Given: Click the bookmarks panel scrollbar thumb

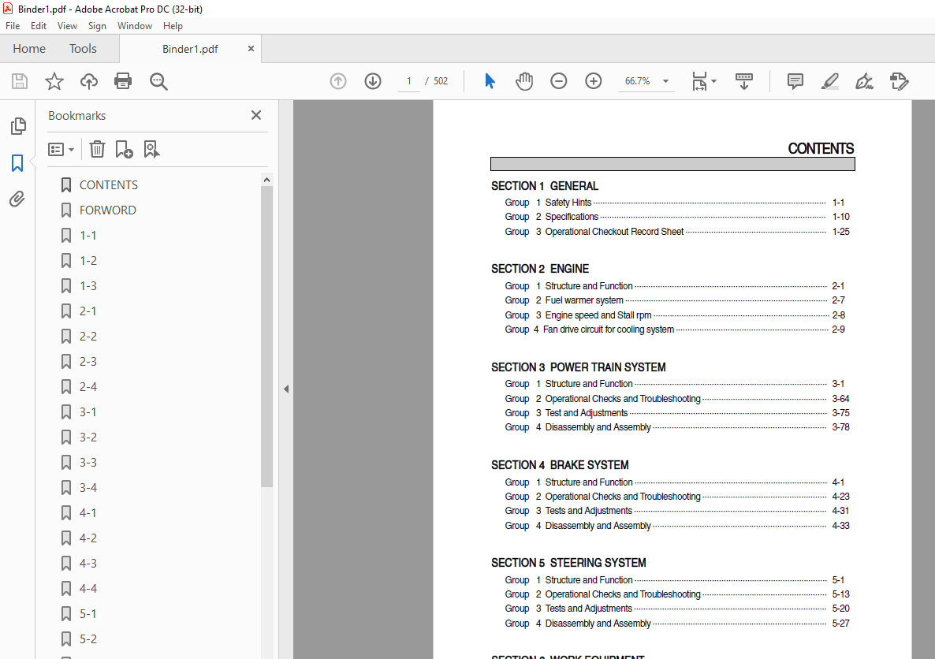Looking at the screenshot, I should click(266, 337).
